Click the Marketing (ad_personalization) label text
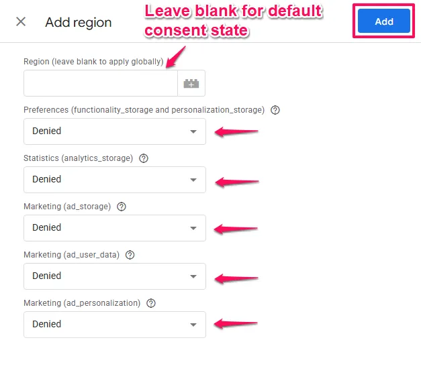The height and width of the screenshot is (387, 421). 82,303
